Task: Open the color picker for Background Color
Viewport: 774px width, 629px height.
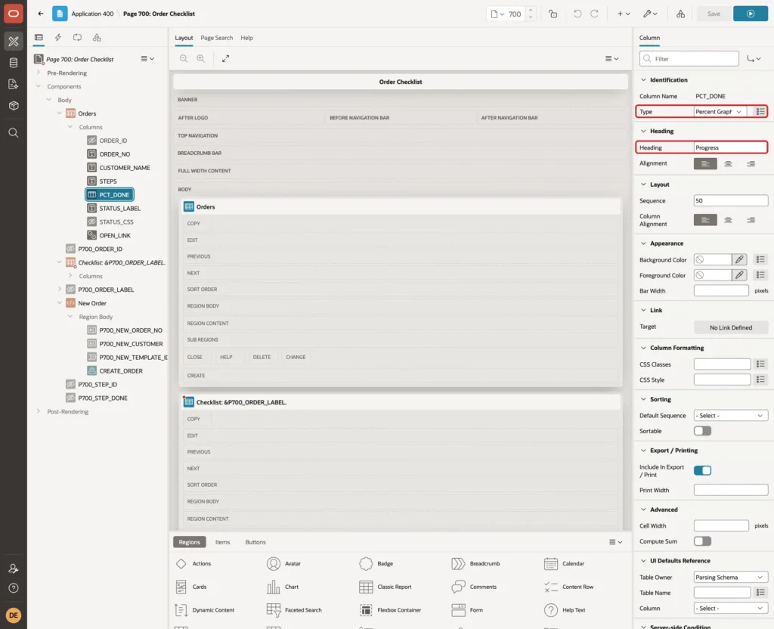Action: coord(739,260)
